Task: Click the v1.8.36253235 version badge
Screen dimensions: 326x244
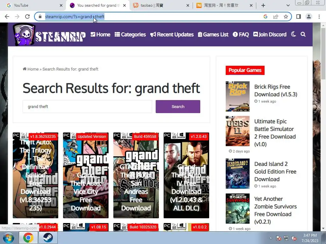Action: pos(43,137)
